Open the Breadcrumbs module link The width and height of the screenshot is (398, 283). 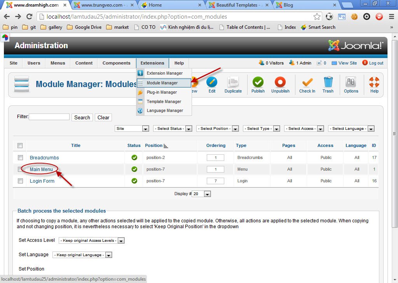pos(44,157)
